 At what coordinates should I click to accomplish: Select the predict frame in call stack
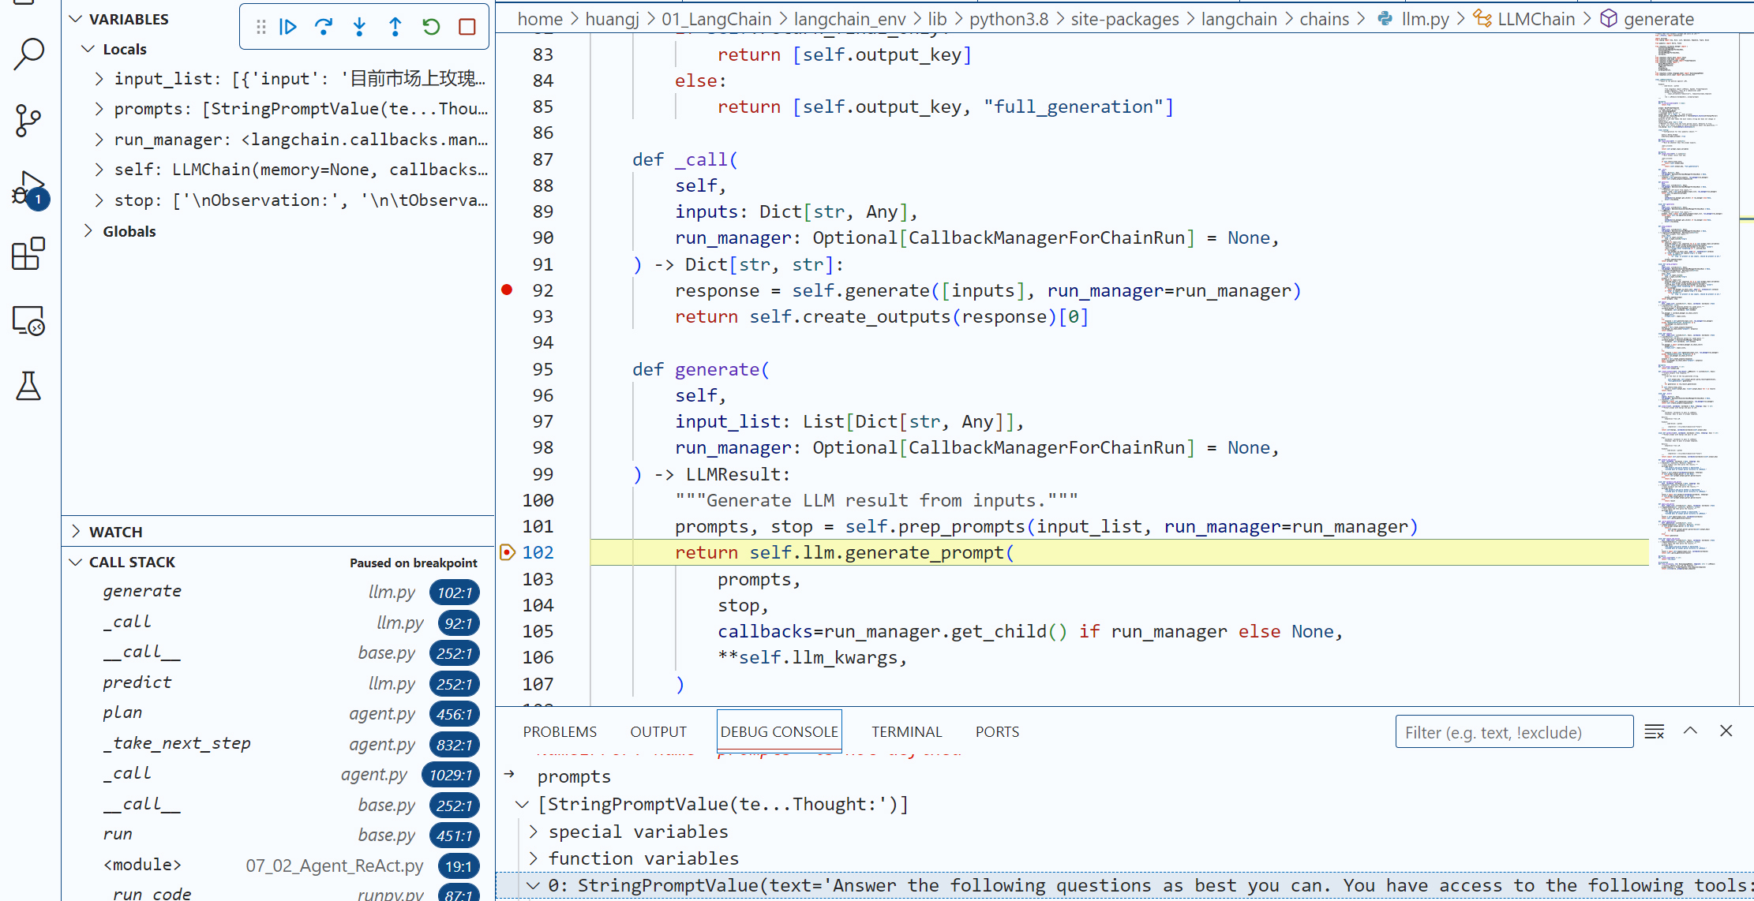point(137,682)
